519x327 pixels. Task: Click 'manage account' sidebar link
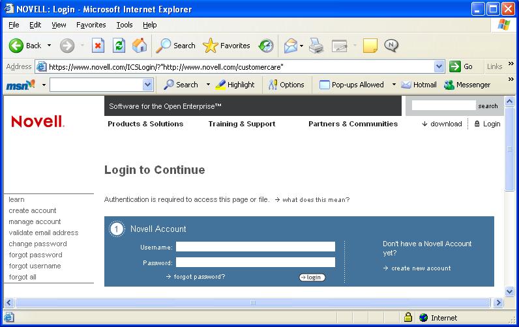35,221
